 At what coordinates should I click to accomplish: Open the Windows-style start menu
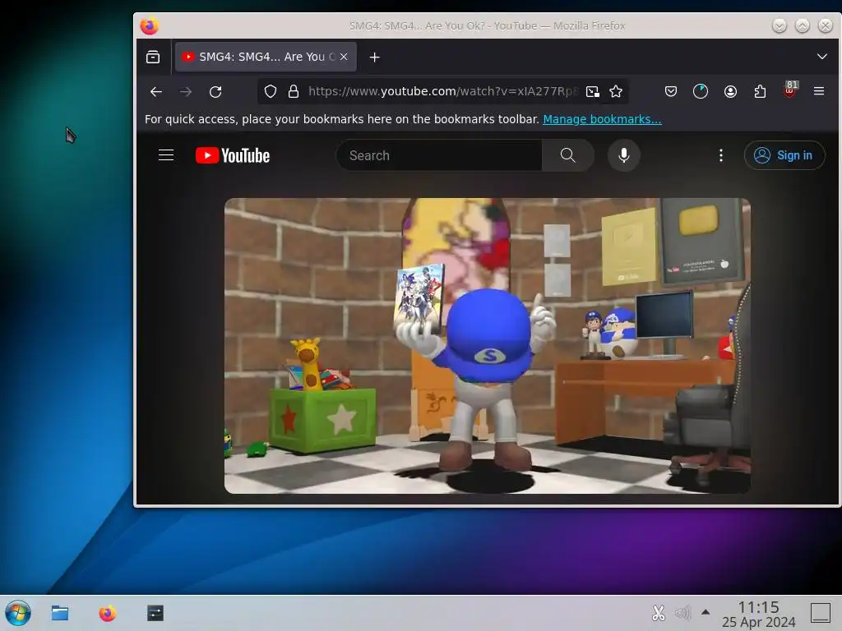[x=18, y=613]
